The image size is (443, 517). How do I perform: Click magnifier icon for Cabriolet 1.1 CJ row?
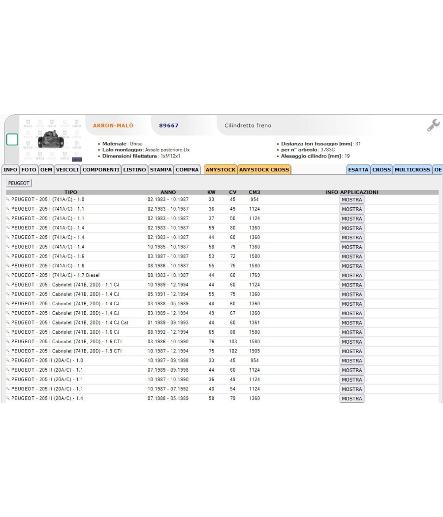(7, 285)
